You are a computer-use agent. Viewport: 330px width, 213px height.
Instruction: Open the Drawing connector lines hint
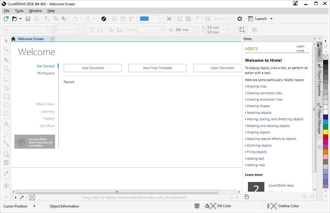click(264, 93)
